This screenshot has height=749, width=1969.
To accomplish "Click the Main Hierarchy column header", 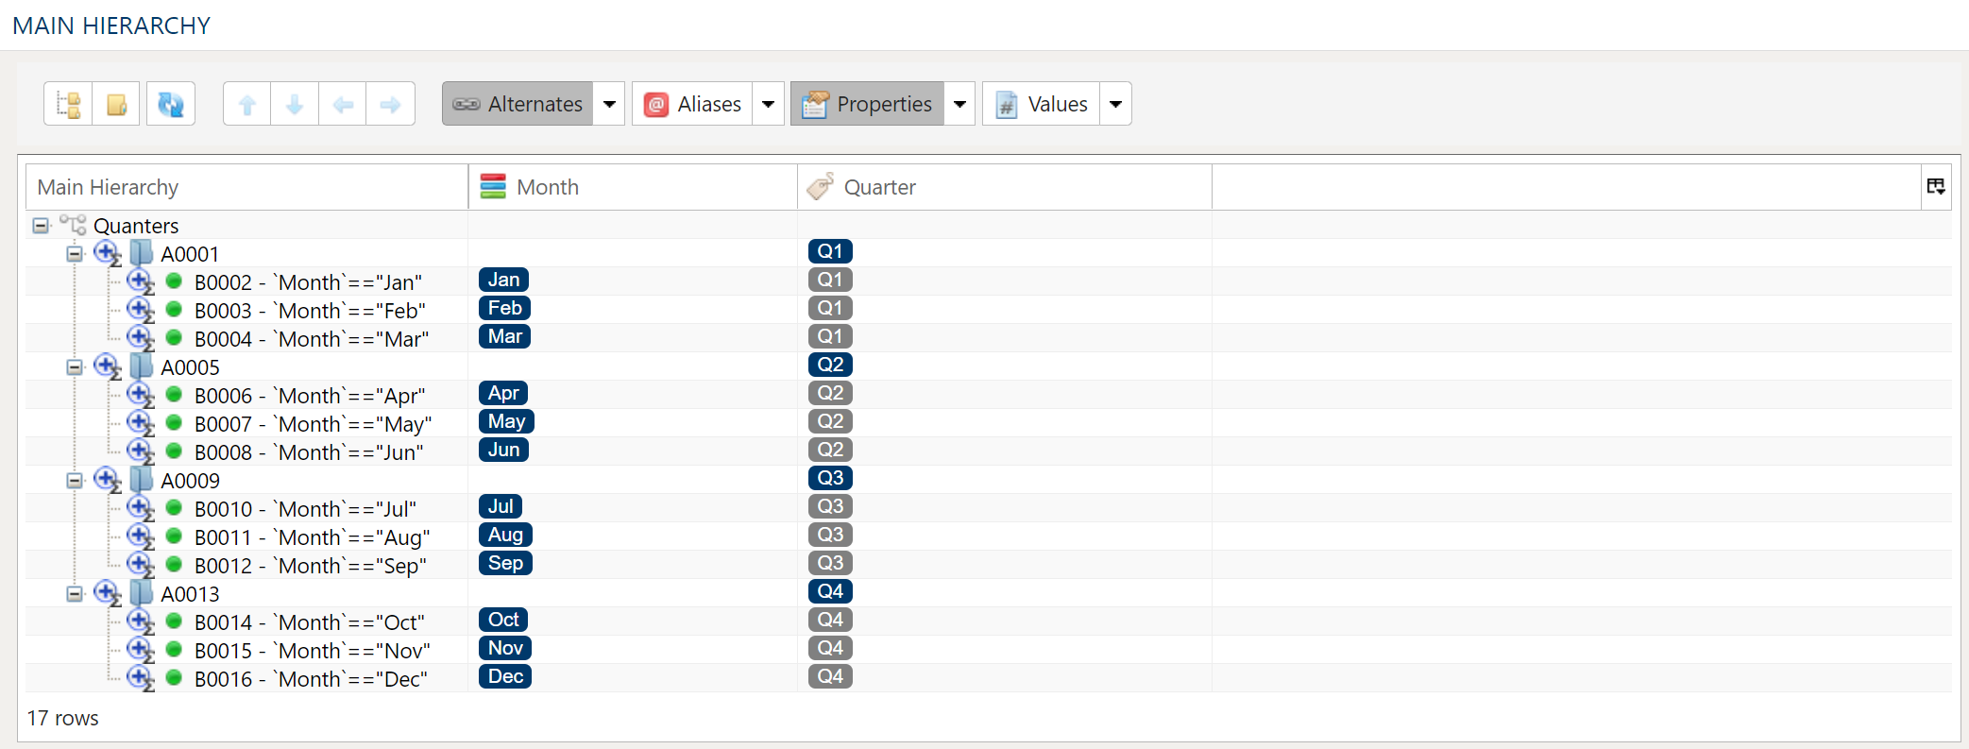I will 246,187.
